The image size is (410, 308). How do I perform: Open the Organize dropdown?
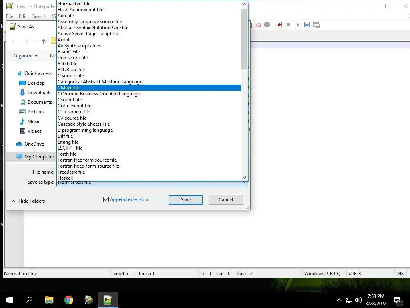coord(26,56)
